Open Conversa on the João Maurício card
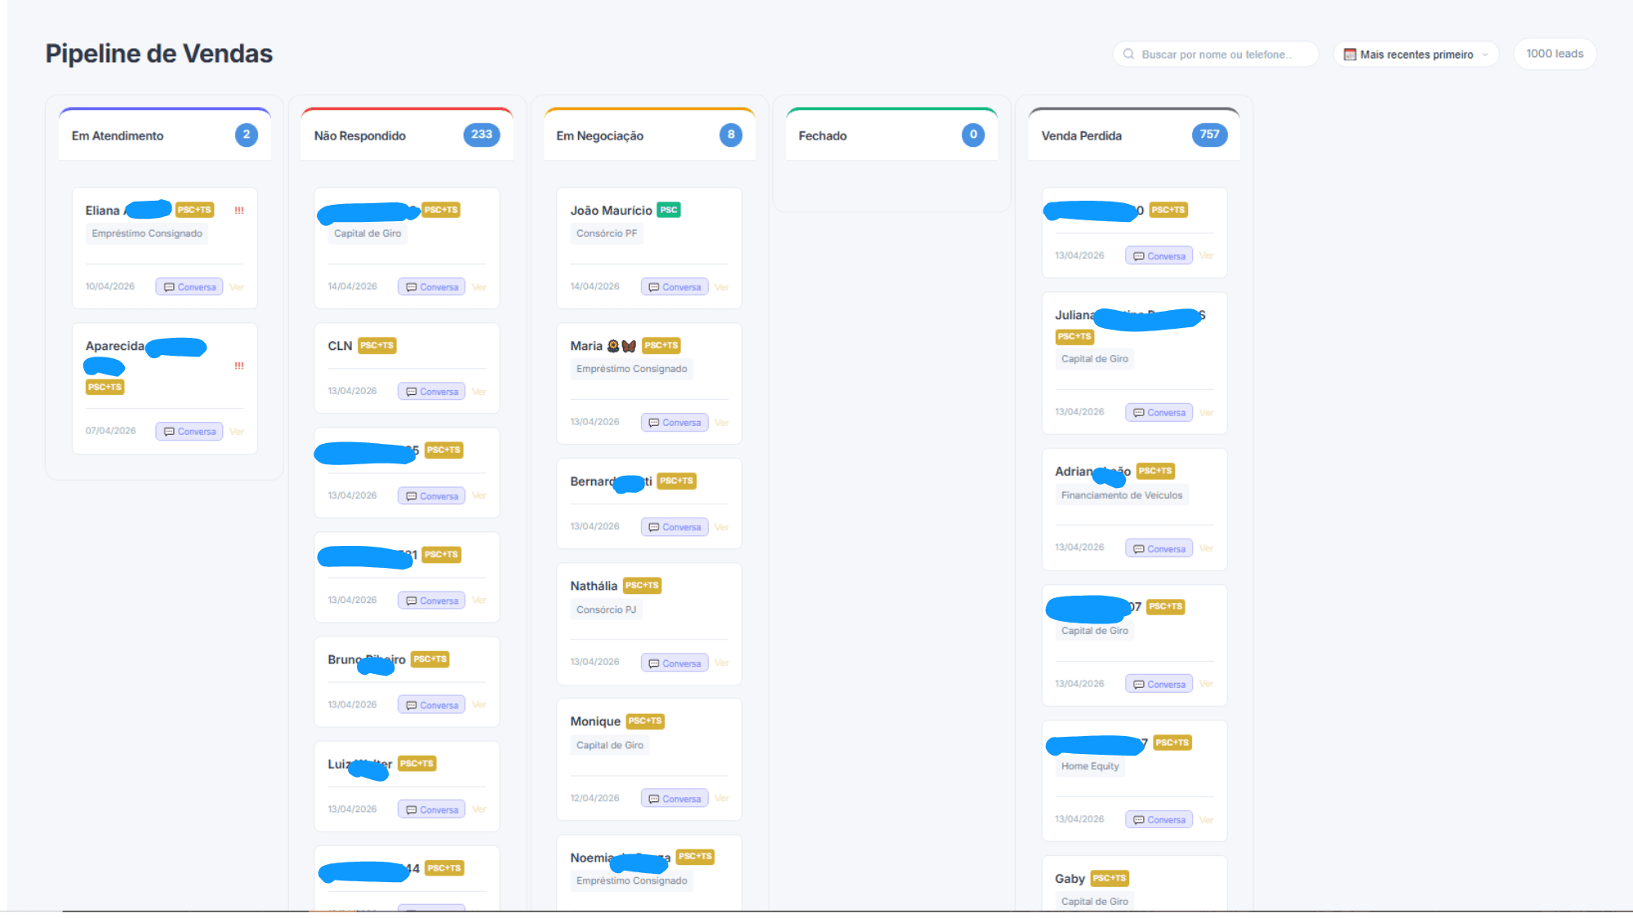This screenshot has height=918, width=1633. (674, 287)
